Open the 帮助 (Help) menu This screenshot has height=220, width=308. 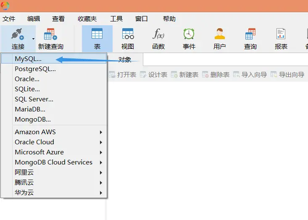pyautogui.click(x=169, y=19)
